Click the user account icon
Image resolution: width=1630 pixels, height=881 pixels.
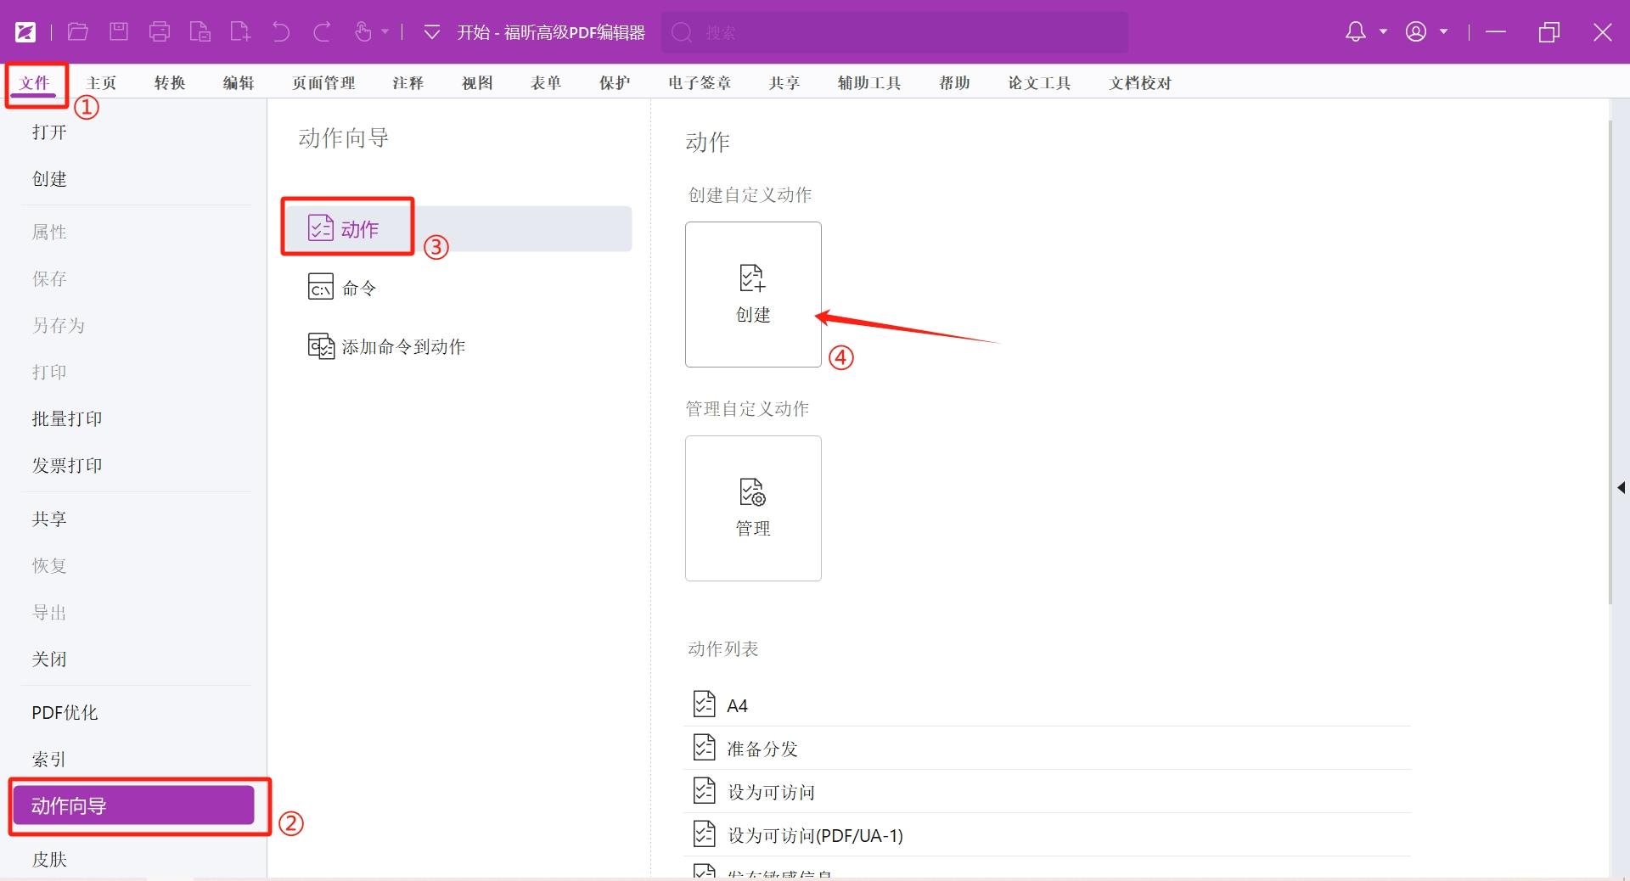pos(1416,32)
